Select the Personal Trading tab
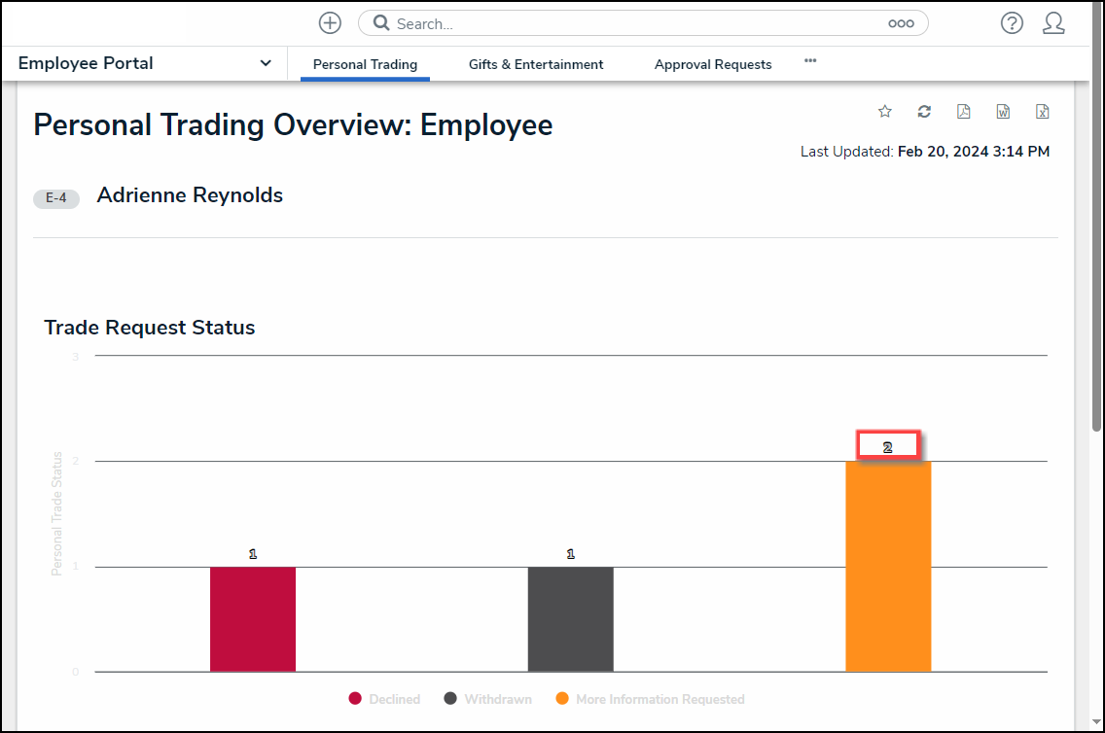 [x=365, y=65]
